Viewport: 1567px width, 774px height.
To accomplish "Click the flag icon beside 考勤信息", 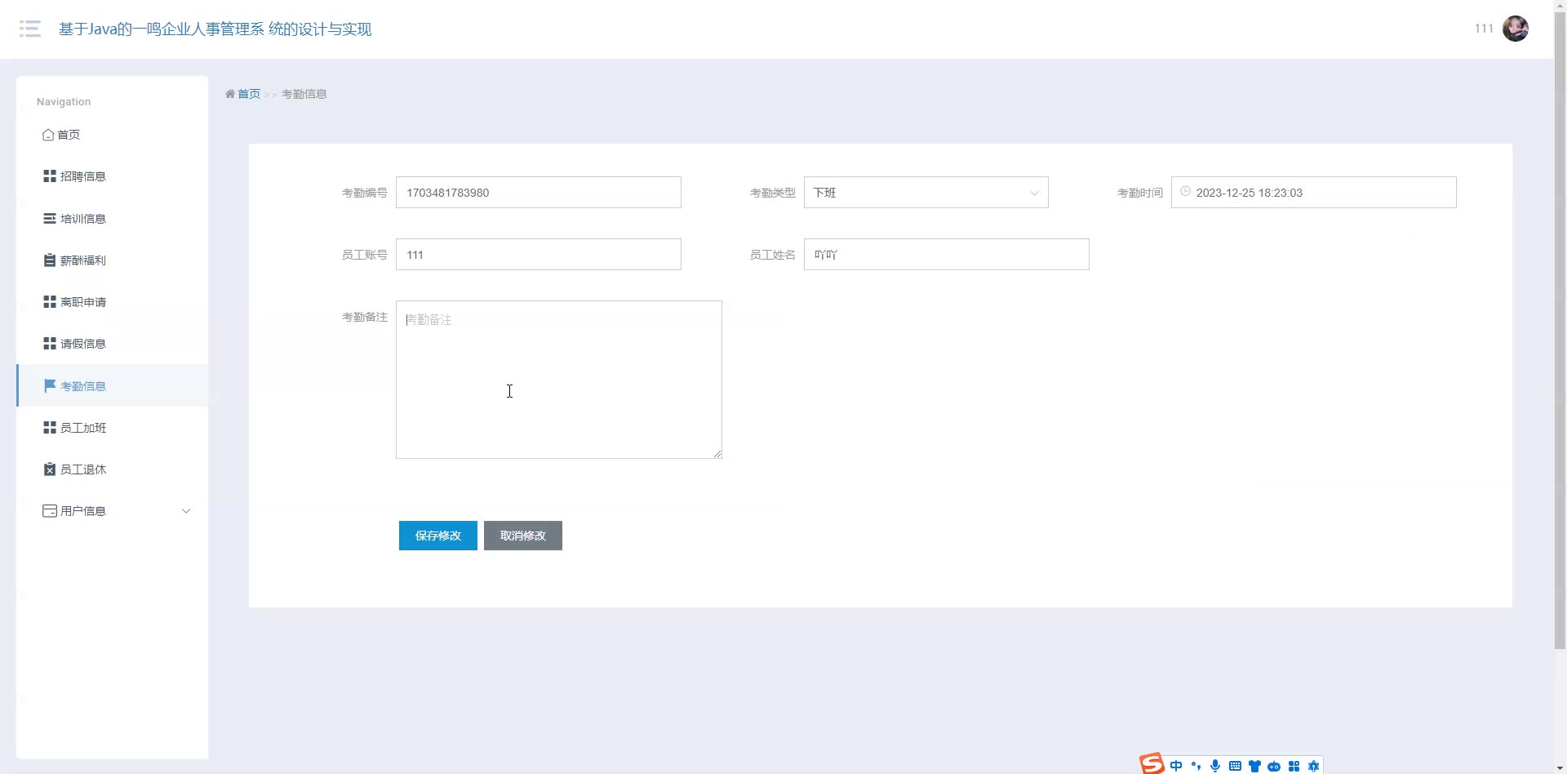I will (50, 385).
